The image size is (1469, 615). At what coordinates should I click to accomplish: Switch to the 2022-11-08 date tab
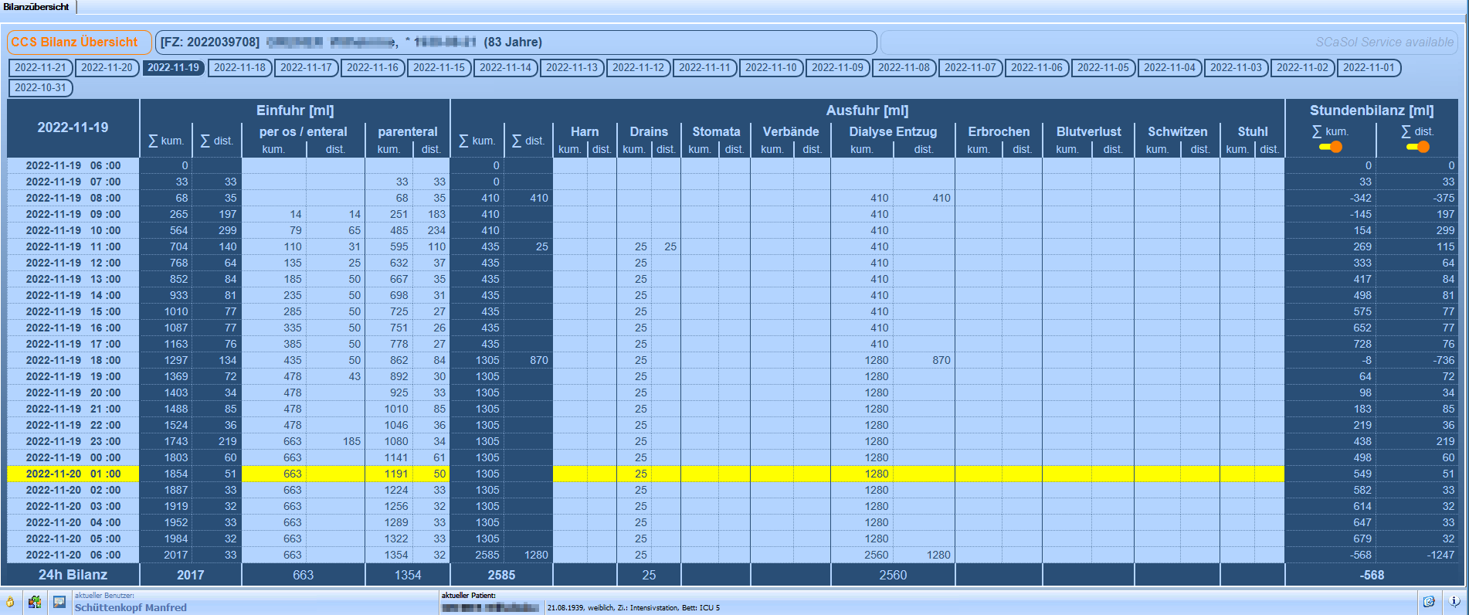click(904, 68)
